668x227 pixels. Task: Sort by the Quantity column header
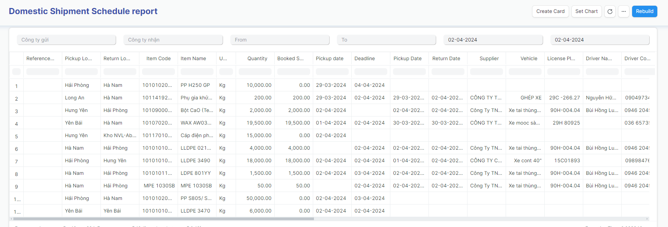(x=257, y=59)
